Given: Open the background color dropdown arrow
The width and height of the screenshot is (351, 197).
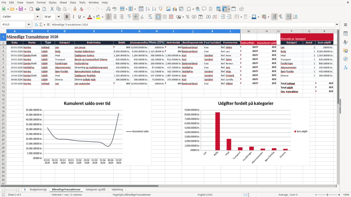Looking at the screenshot, I should pyautogui.click(x=102, y=17).
